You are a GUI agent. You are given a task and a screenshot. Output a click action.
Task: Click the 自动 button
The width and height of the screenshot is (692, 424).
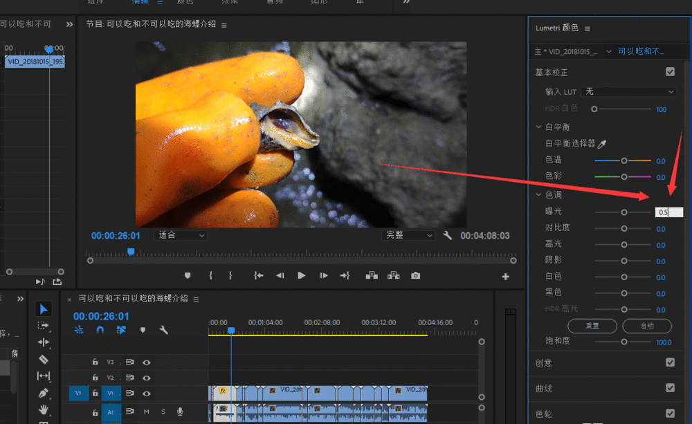(x=646, y=325)
